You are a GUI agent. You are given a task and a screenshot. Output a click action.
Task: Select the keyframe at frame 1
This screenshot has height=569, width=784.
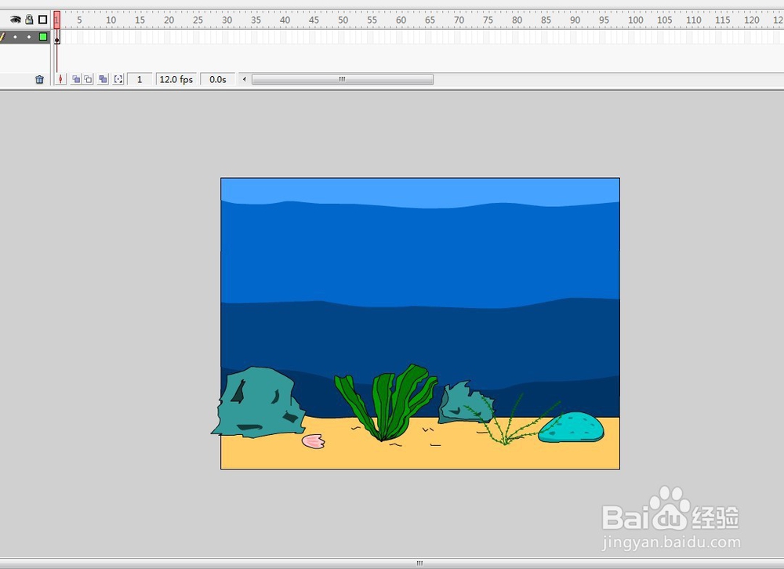(57, 37)
